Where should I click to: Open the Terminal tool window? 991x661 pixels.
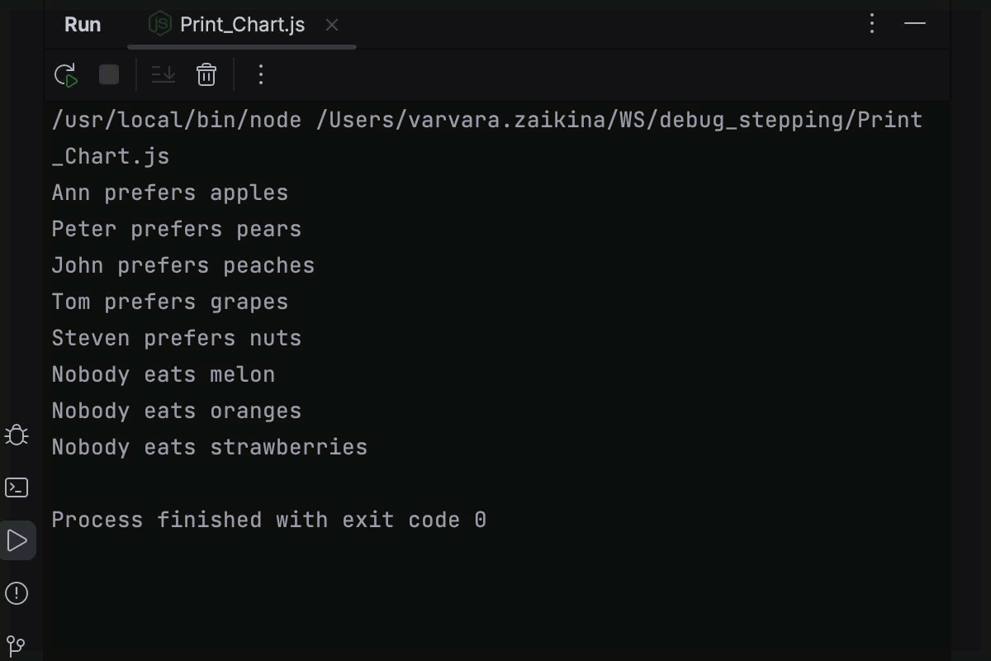17,487
